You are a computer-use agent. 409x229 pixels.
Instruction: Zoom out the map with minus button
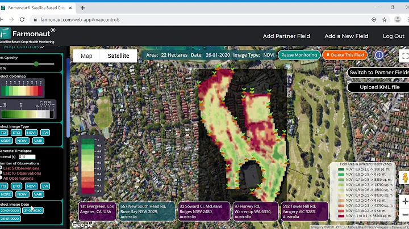coord(405,215)
